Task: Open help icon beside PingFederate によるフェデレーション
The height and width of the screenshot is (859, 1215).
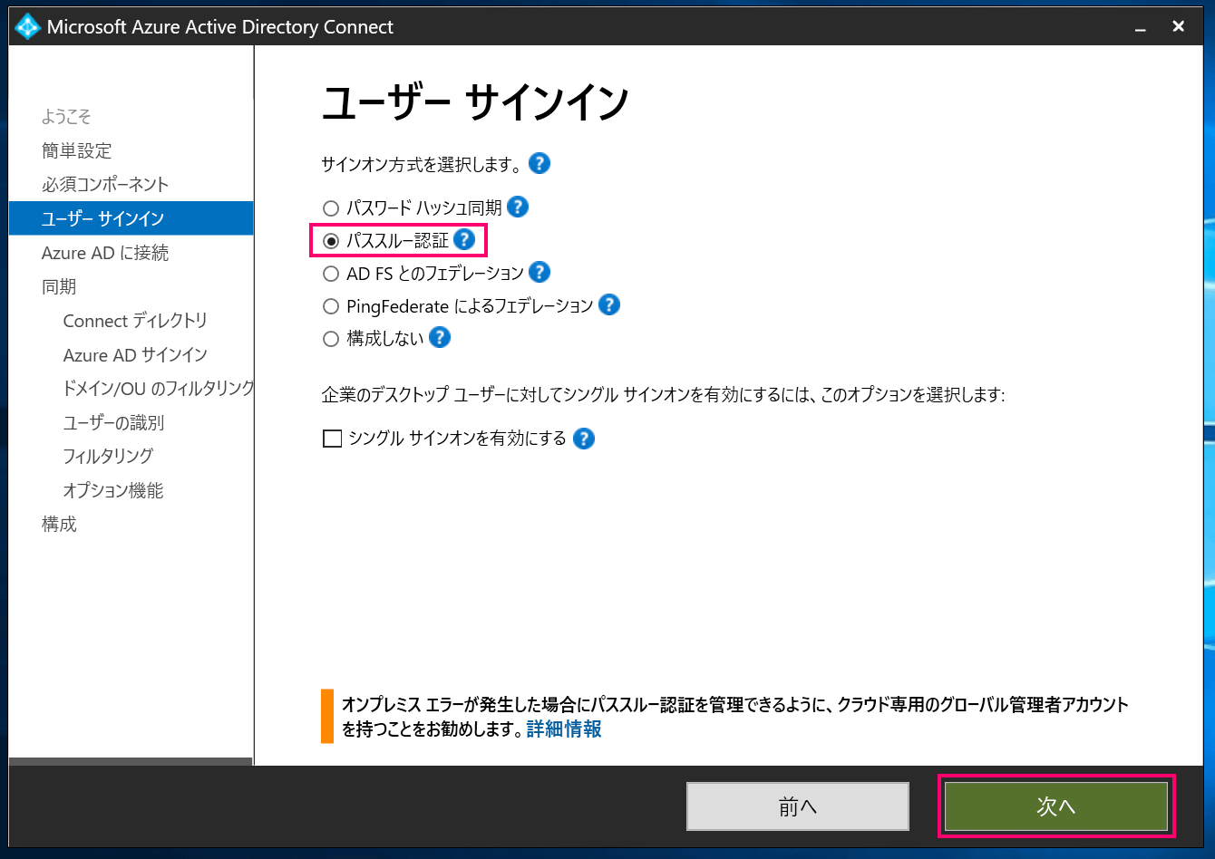Action: coord(609,304)
